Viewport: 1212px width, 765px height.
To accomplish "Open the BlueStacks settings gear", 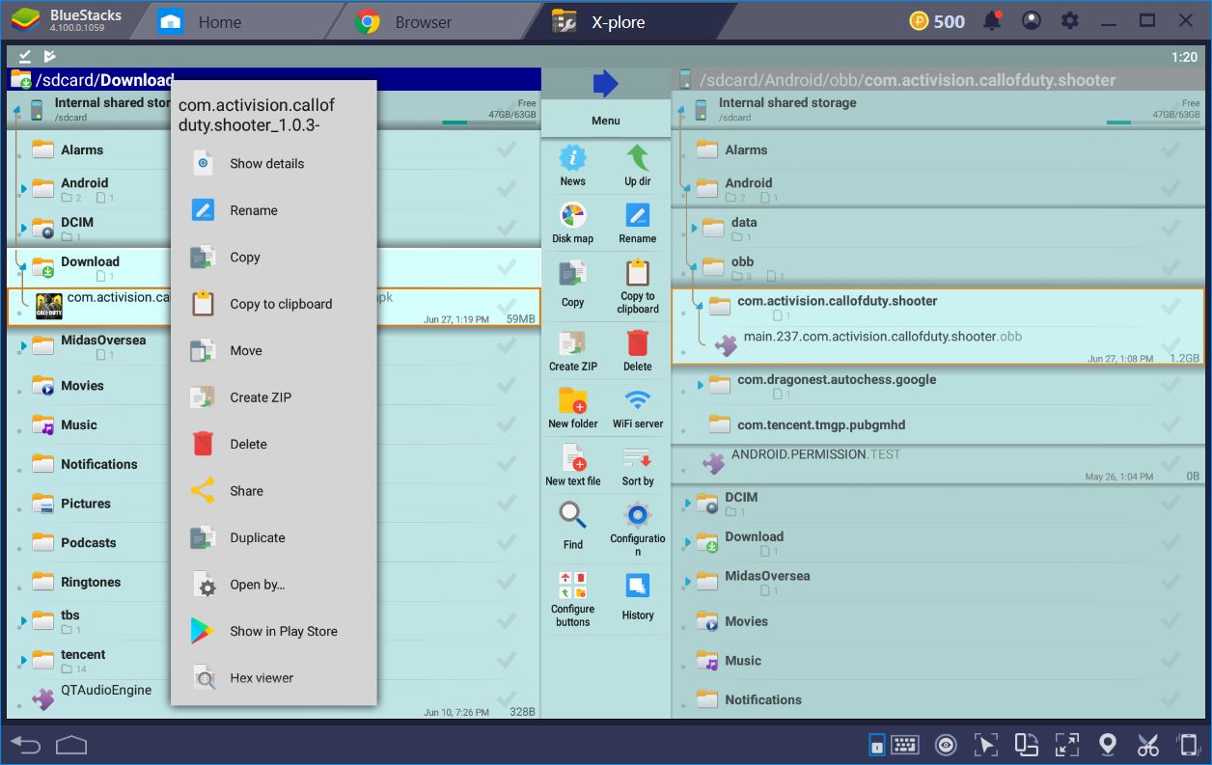I will point(1070,21).
